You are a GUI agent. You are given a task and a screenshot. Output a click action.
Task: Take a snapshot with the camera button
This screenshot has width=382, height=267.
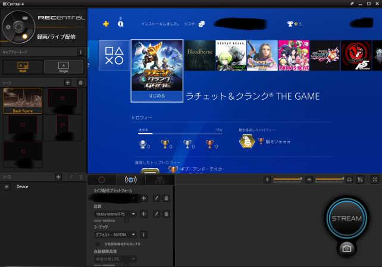[347, 249]
